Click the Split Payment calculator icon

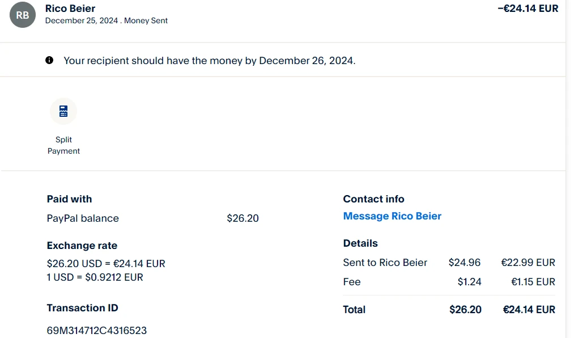point(63,111)
